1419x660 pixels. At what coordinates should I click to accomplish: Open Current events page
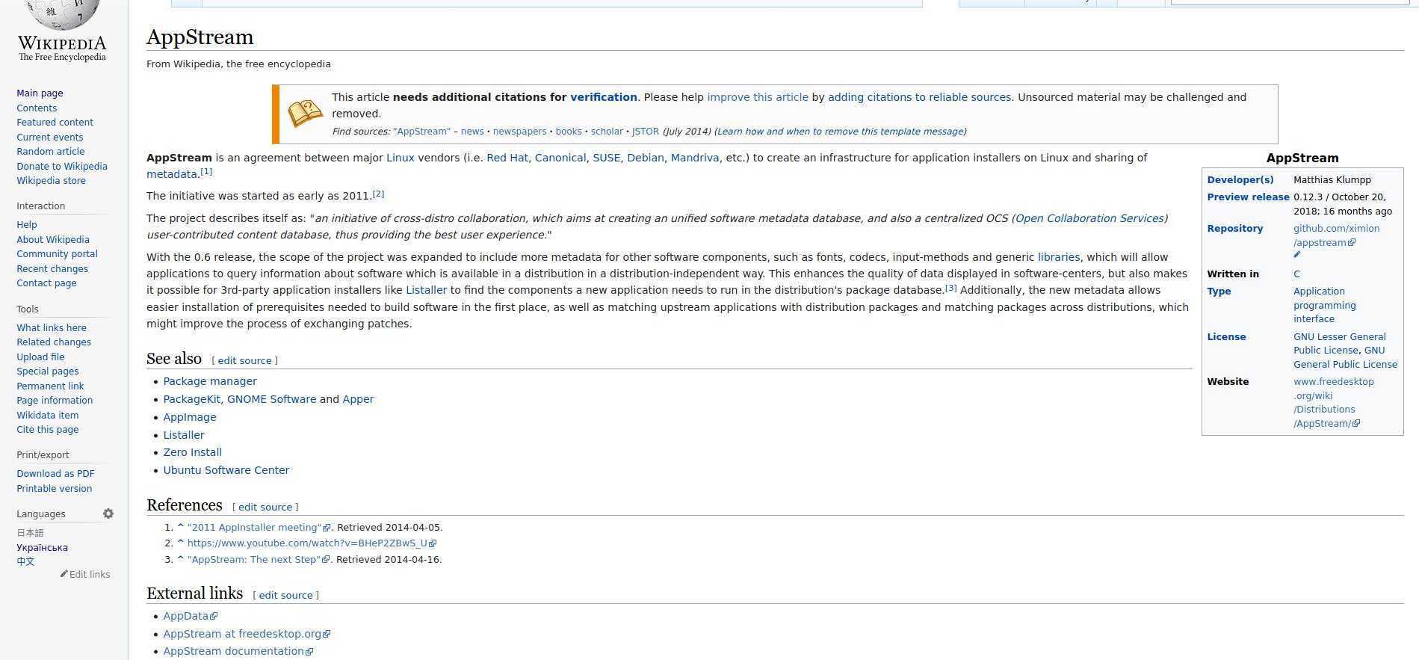[x=50, y=138]
